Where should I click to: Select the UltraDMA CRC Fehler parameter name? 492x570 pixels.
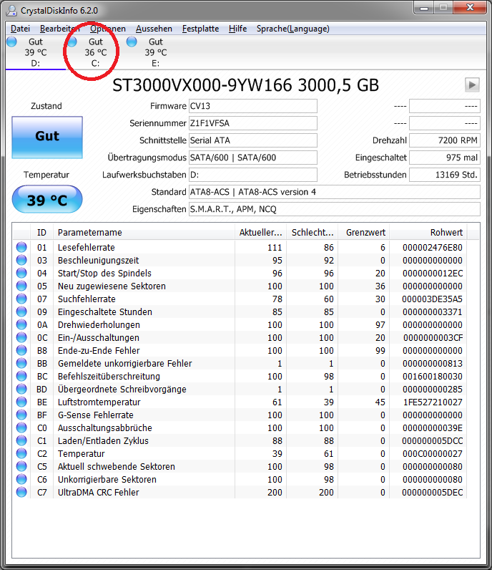(x=99, y=492)
